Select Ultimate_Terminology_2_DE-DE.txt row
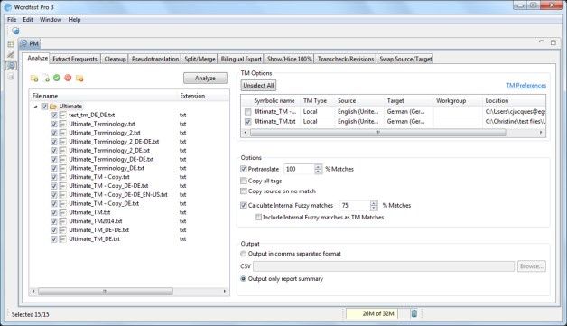Screen dimensions: 567x326 [114, 142]
